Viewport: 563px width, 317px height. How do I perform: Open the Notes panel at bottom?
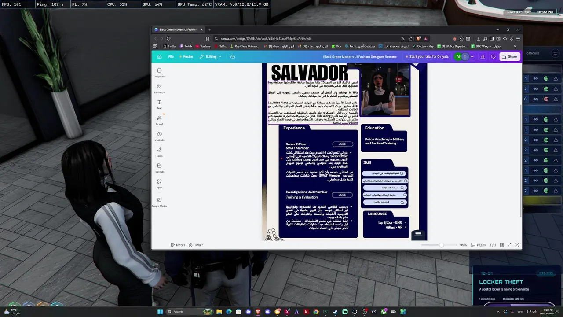click(x=178, y=245)
